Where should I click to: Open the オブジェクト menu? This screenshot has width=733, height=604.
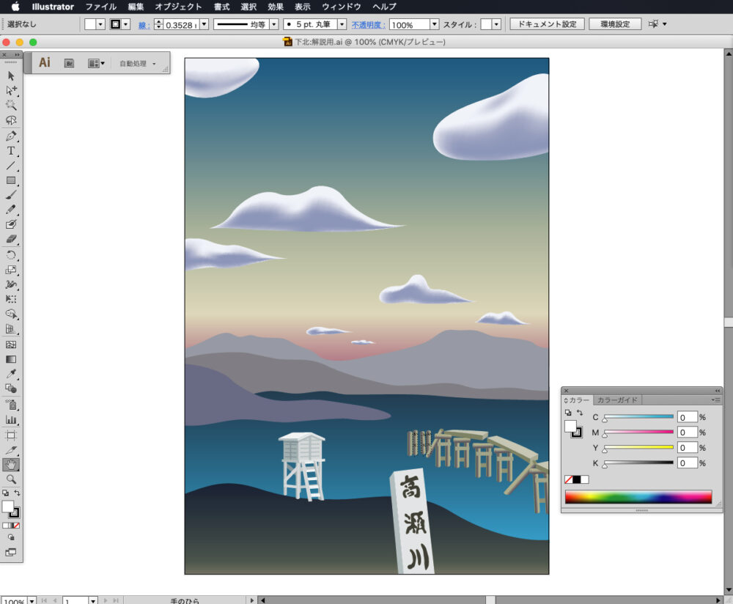coord(178,7)
